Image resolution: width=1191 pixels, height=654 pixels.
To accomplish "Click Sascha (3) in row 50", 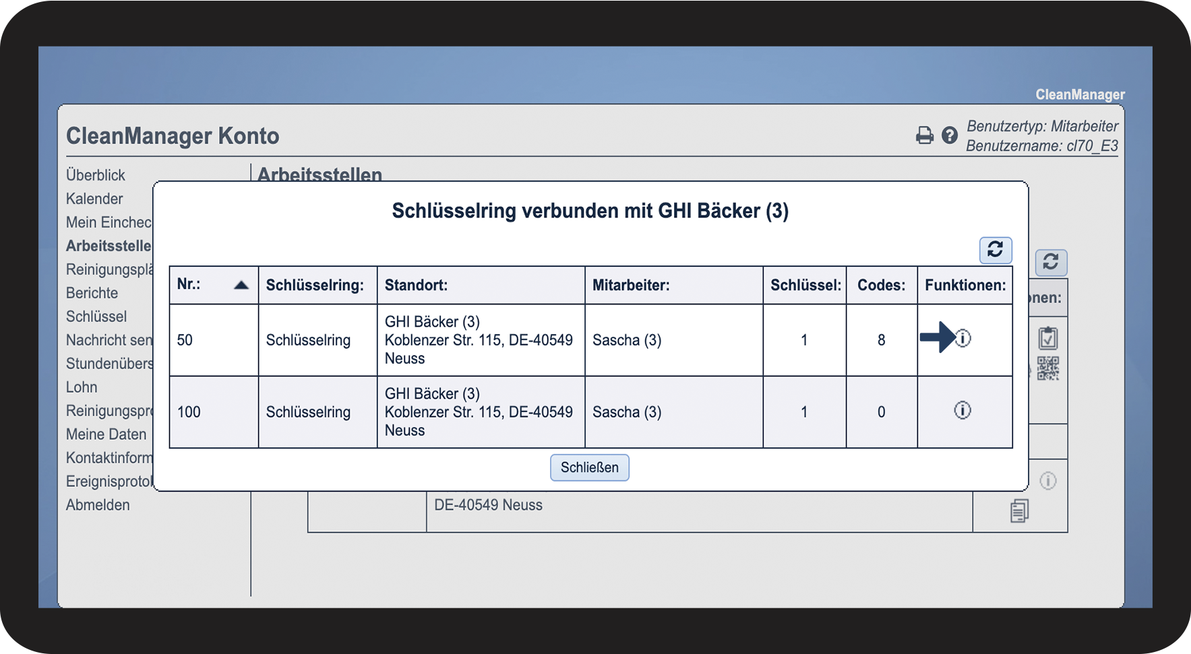I will tap(627, 340).
